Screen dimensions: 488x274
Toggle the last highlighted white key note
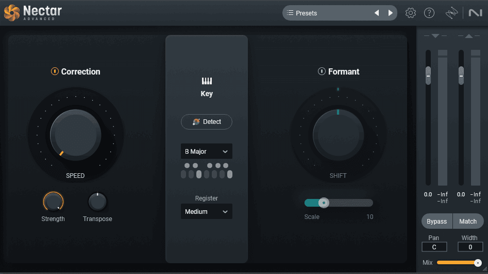tap(230, 174)
